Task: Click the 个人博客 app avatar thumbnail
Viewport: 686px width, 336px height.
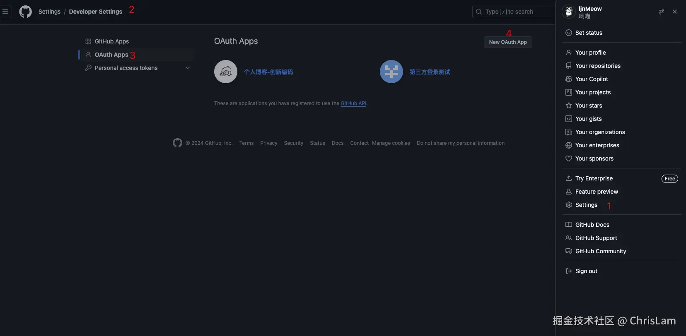Action: point(226,72)
